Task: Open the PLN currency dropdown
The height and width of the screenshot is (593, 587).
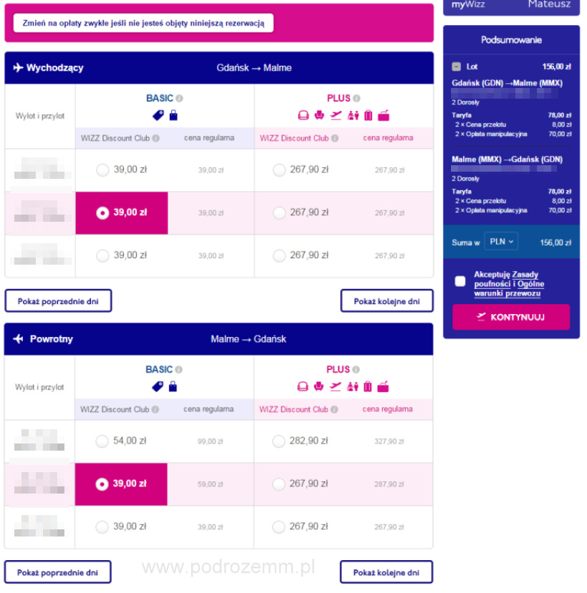Action: (x=501, y=242)
